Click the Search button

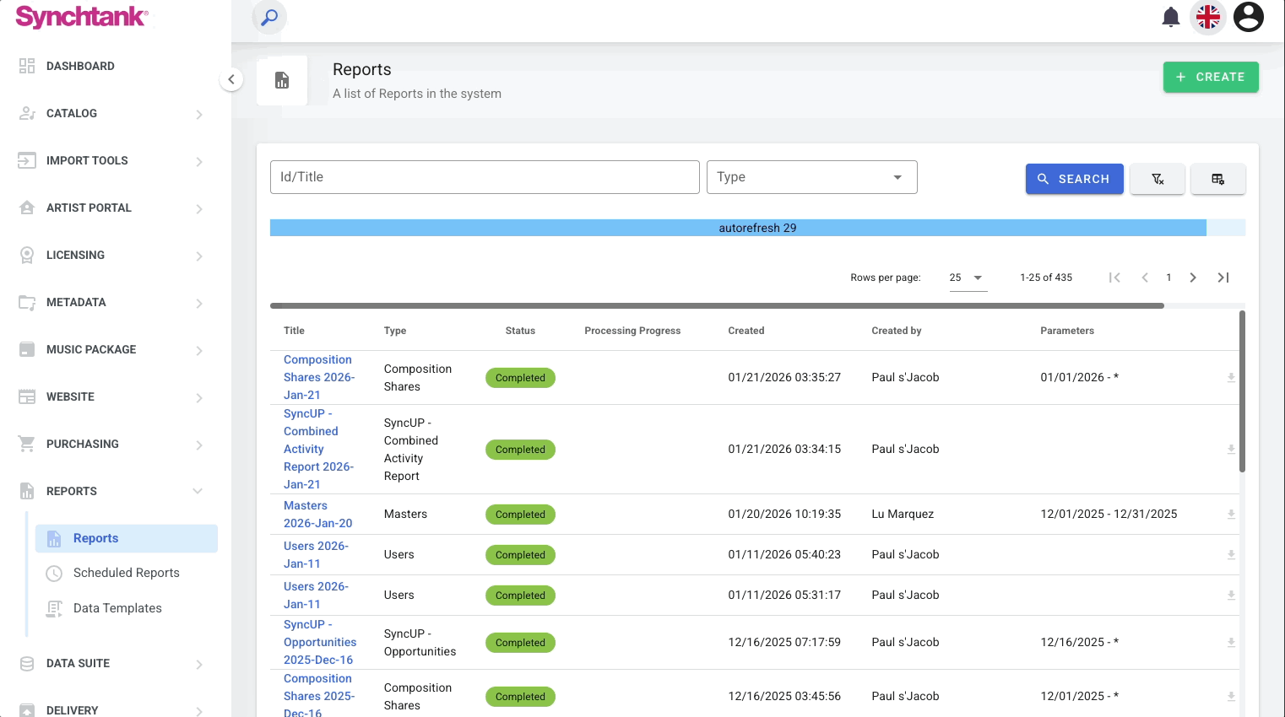click(1074, 179)
